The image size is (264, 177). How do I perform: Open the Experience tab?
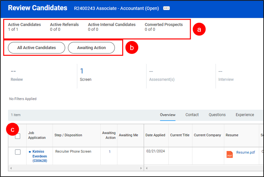point(245,115)
